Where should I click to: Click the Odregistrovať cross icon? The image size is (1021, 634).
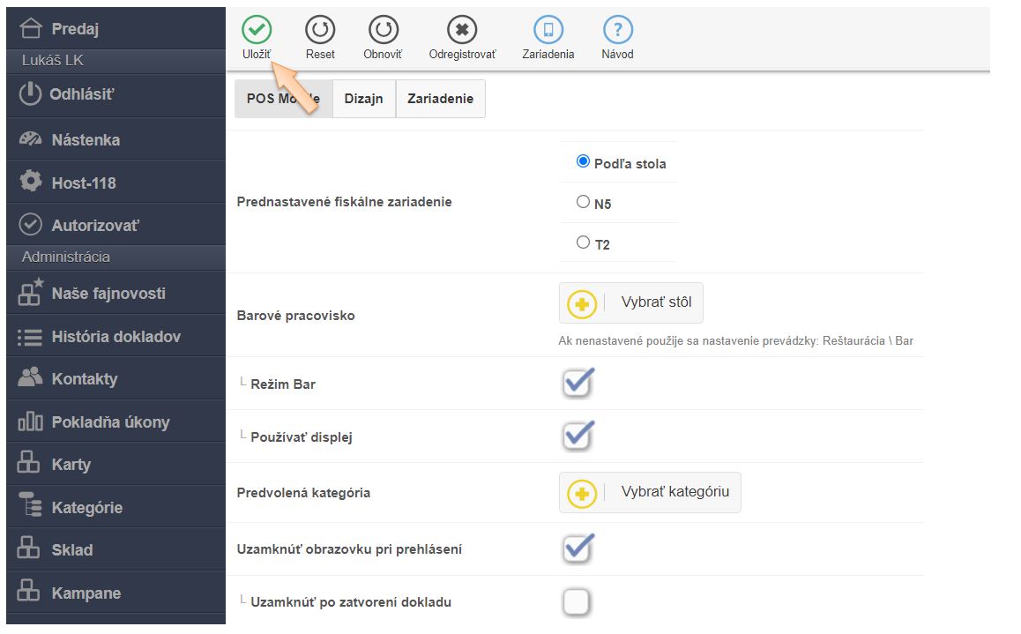click(x=462, y=31)
